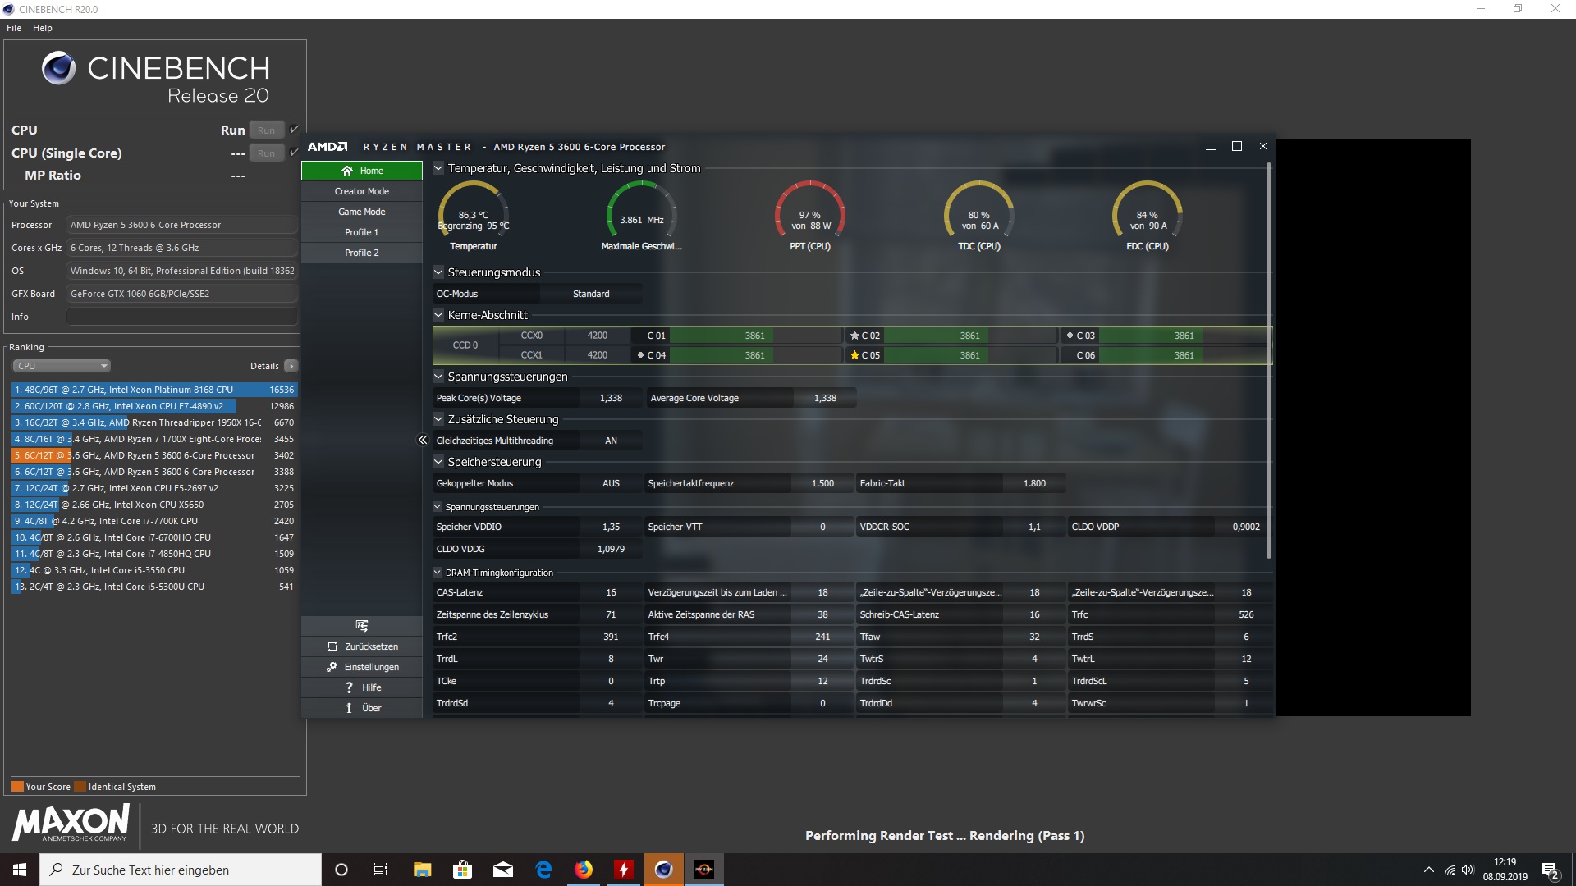Screen dimensions: 1576x886
Task: Click the pop-out view icon above Zurücksetzen
Action: [362, 626]
